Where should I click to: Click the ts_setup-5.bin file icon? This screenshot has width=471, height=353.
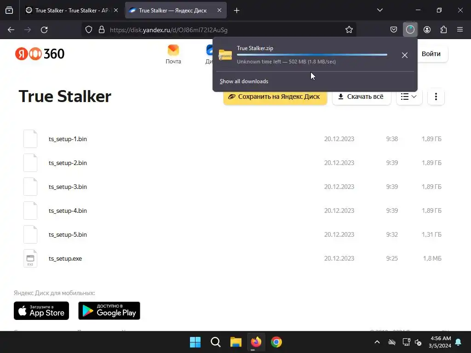coord(30,234)
